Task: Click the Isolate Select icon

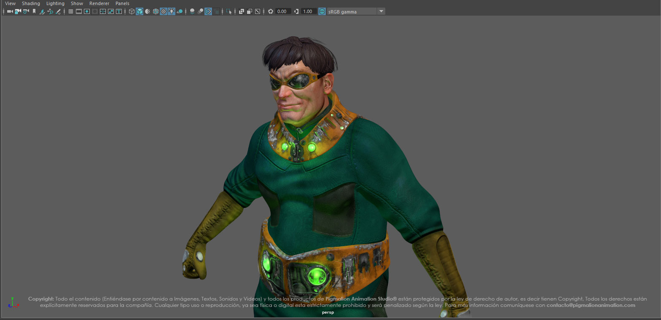Action: click(229, 11)
